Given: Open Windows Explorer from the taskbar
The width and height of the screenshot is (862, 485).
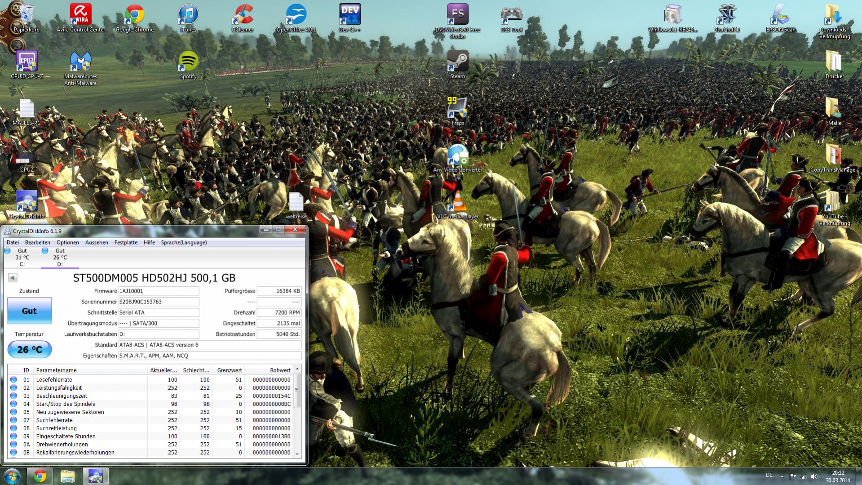Looking at the screenshot, I should click(67, 476).
